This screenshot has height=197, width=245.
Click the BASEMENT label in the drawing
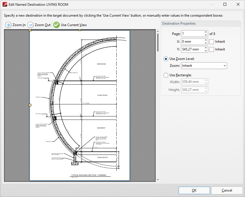tap(101, 128)
